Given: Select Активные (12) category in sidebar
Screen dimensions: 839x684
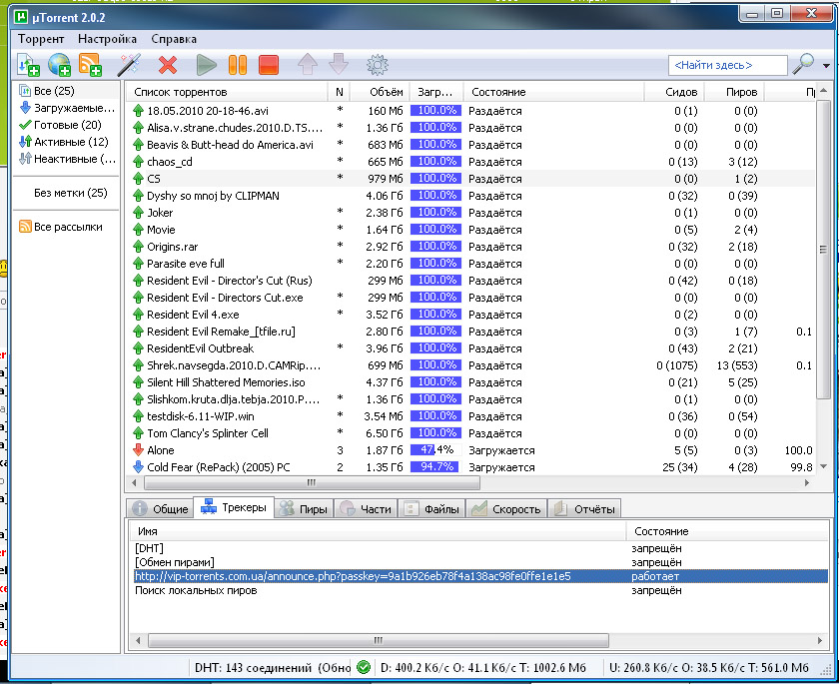Looking at the screenshot, I should pyautogui.click(x=66, y=142).
